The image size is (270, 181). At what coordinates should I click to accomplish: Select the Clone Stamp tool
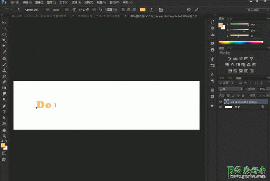tap(4, 70)
